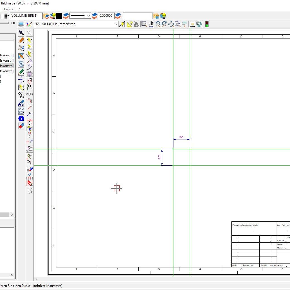The height and width of the screenshot is (290, 290).
Task: Click the black color swatch
Action: (59, 16)
